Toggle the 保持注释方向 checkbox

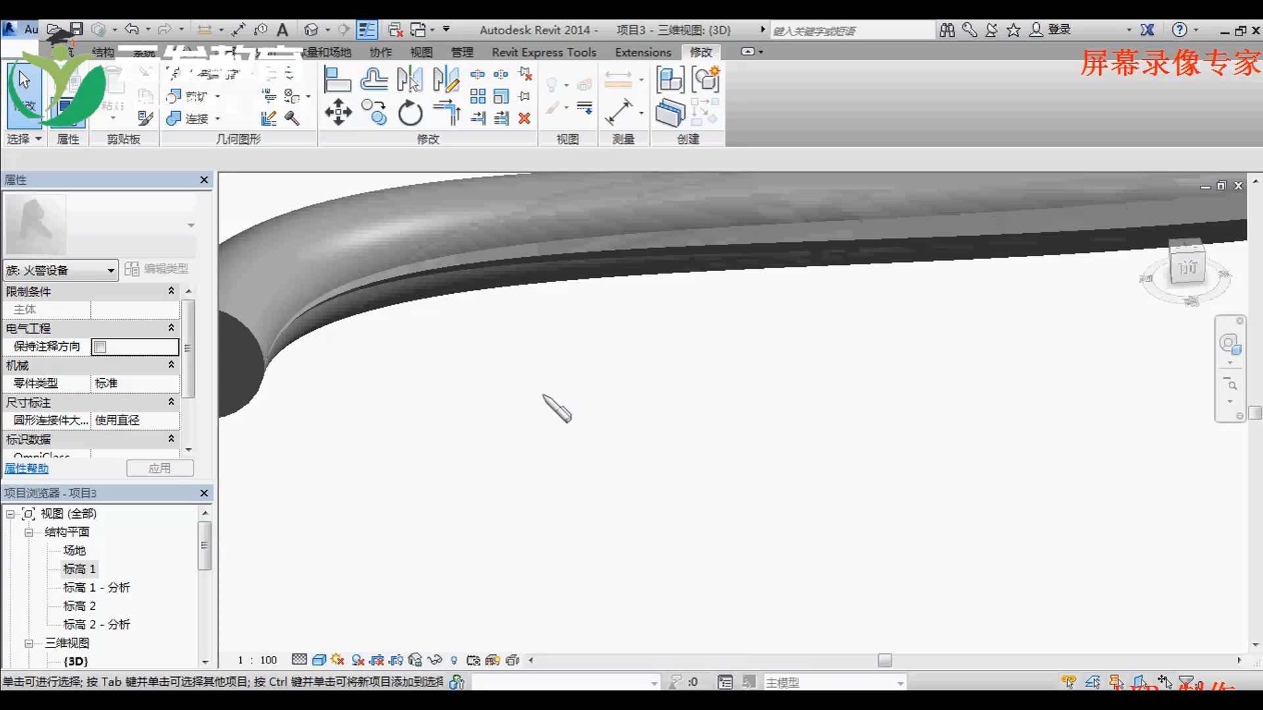[101, 346]
